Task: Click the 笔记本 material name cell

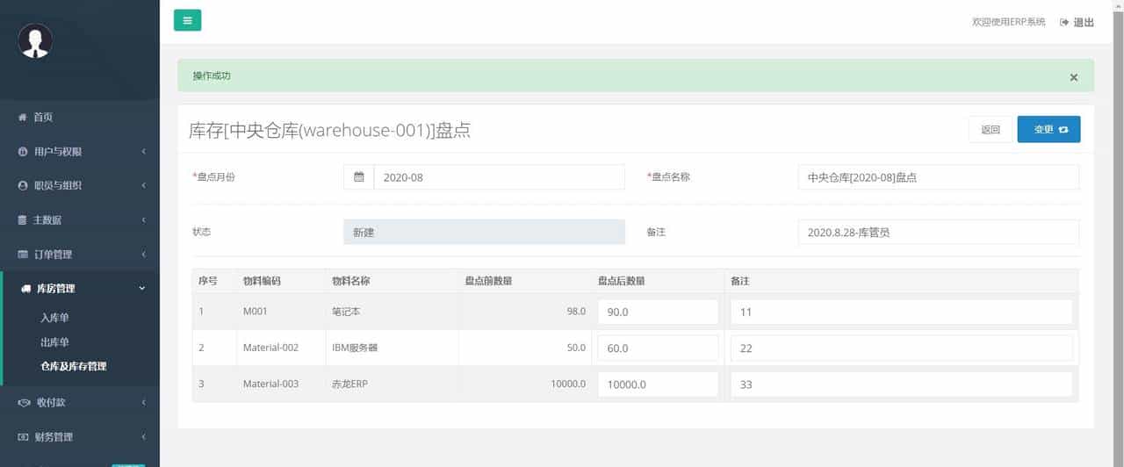Action: click(x=392, y=312)
